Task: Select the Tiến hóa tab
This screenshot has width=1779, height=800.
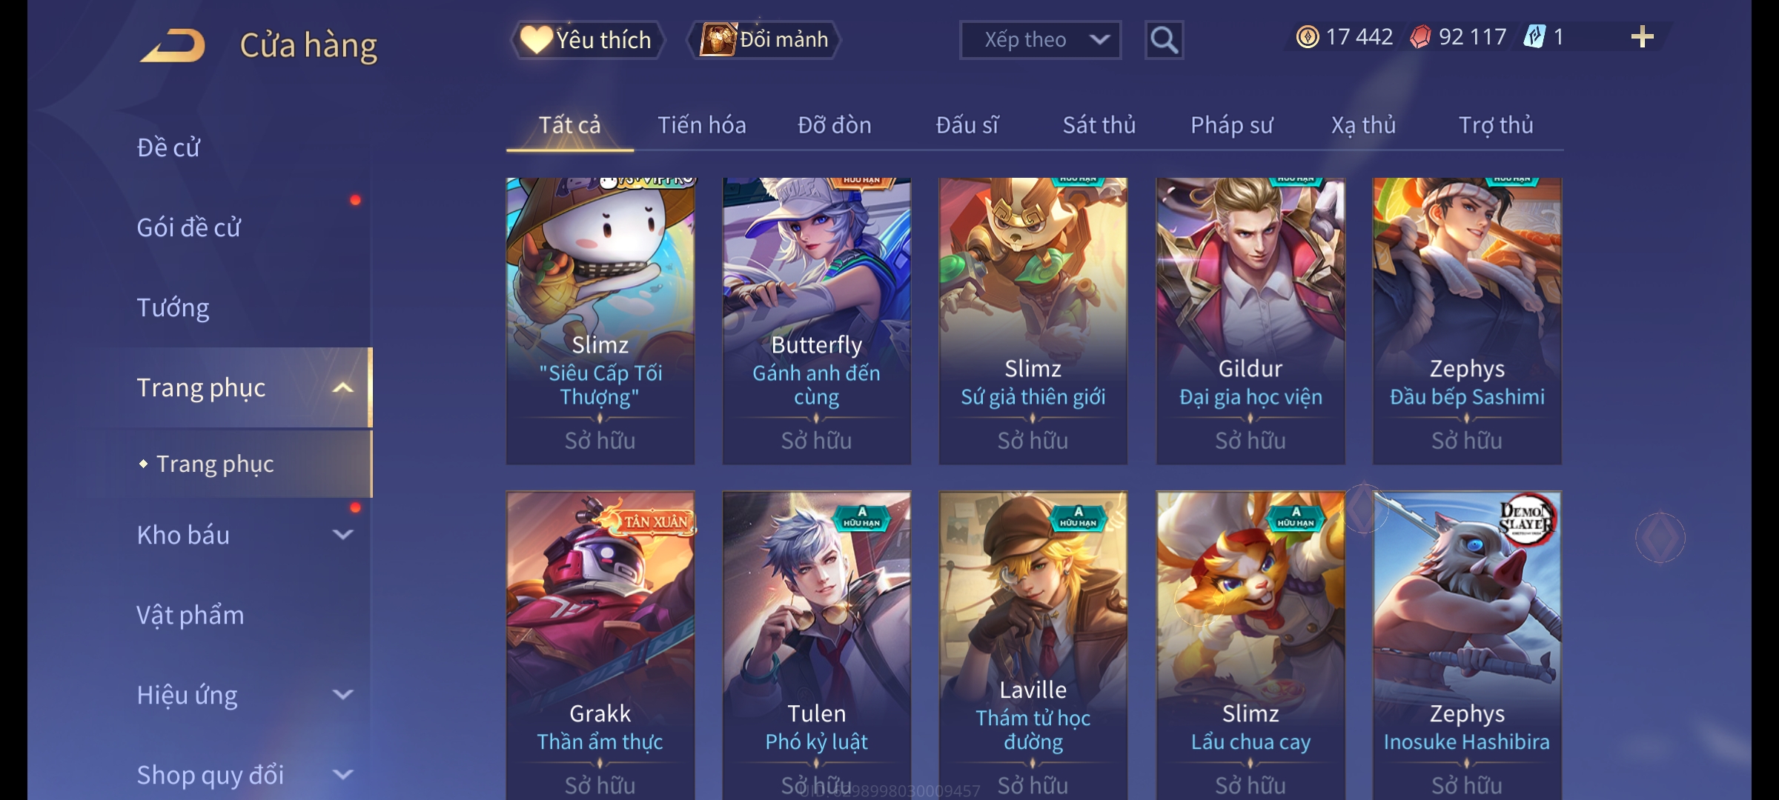Action: point(701,125)
